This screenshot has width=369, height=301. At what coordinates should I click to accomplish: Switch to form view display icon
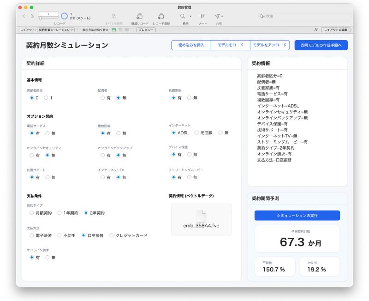click(114, 30)
